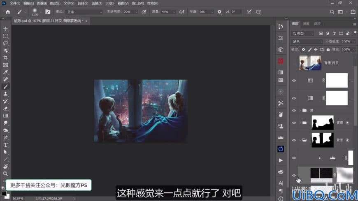Toggle lock transparent pixels icon
Viewport: 358px width, 201px height.
303,49
